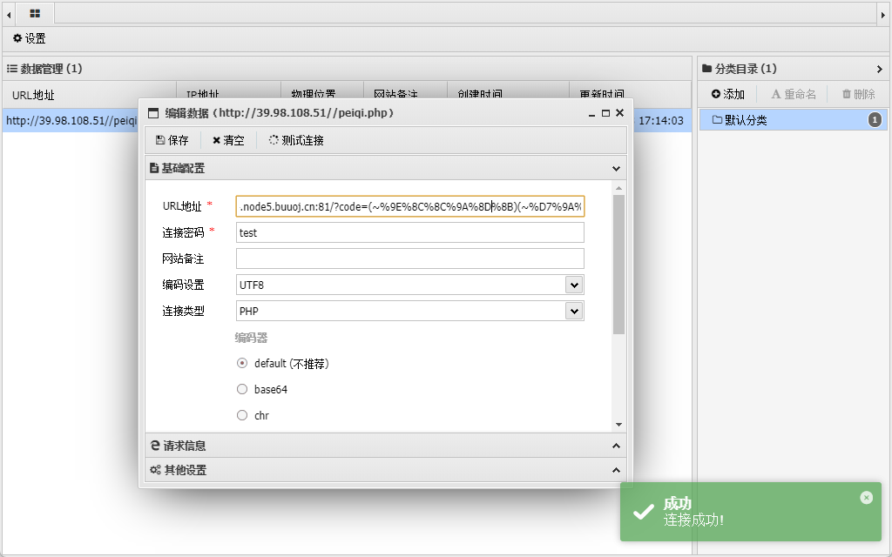The height and width of the screenshot is (557, 892).
Task: Click Test Connection (测试连接) button
Action: [x=296, y=140]
